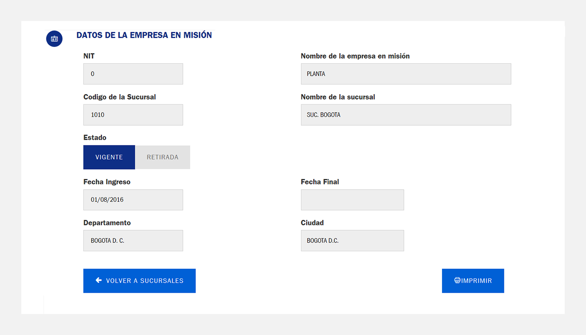
Task: Click the DATOS DE LA EMPRESA EN MISIÓN heading
Action: click(x=144, y=36)
